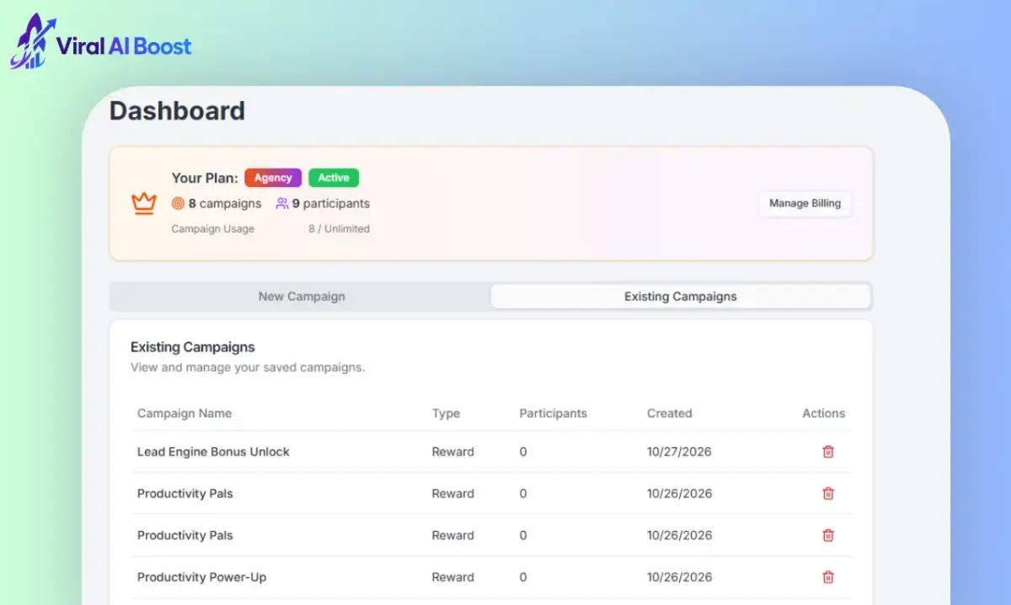
Task: Delete the Lead Engine Bonus Unlock campaign
Action: (x=828, y=452)
